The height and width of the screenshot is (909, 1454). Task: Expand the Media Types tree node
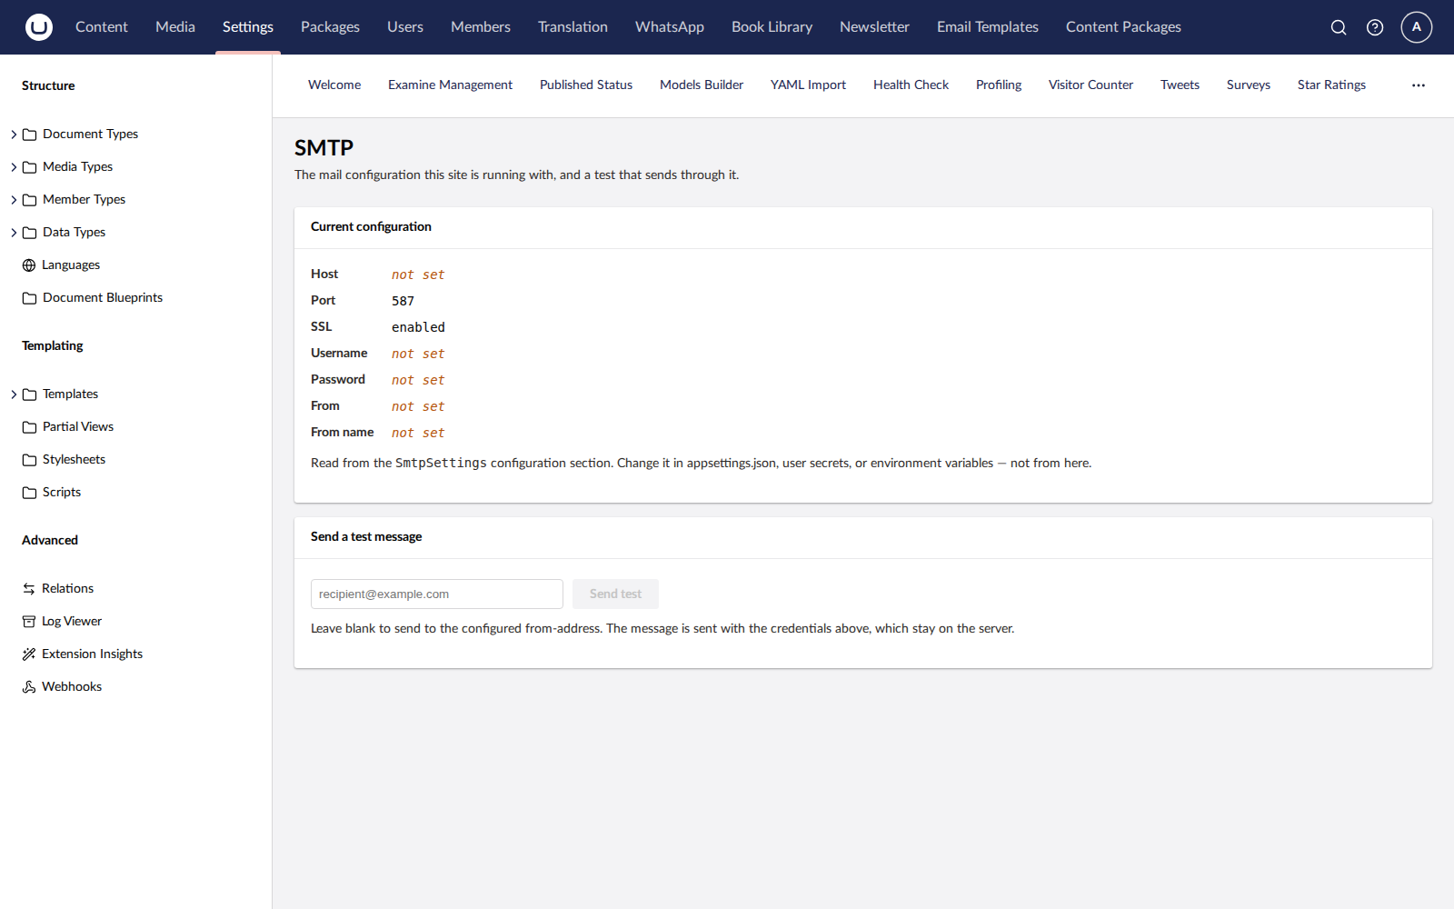coord(14,167)
